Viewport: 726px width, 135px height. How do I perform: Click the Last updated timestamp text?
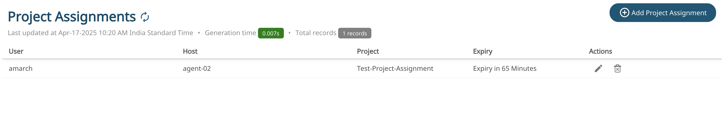click(x=100, y=33)
